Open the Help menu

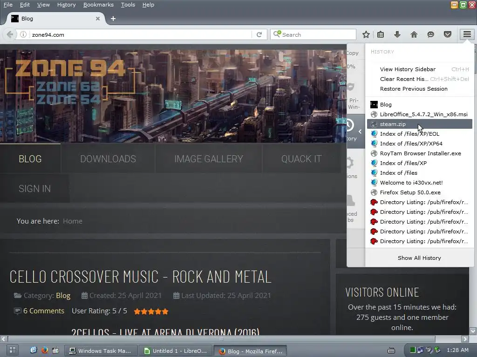148,5
